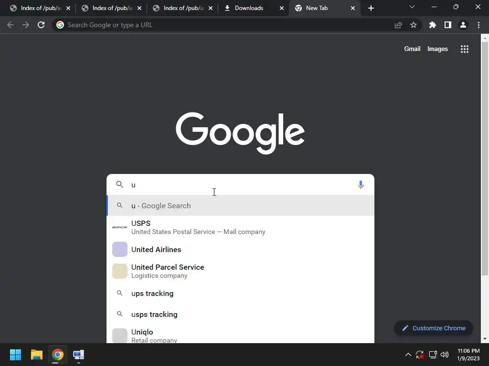
Task: Toggle the side panel icon
Action: click(x=448, y=25)
